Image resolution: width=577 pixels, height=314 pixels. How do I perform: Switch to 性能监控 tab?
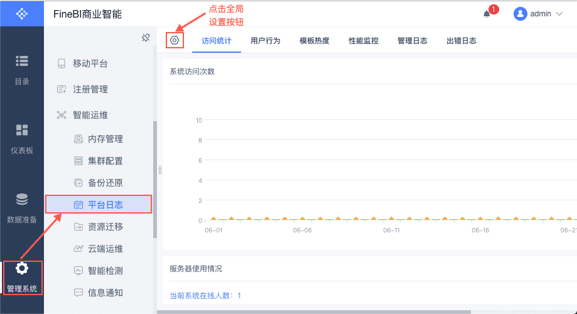[x=364, y=41]
